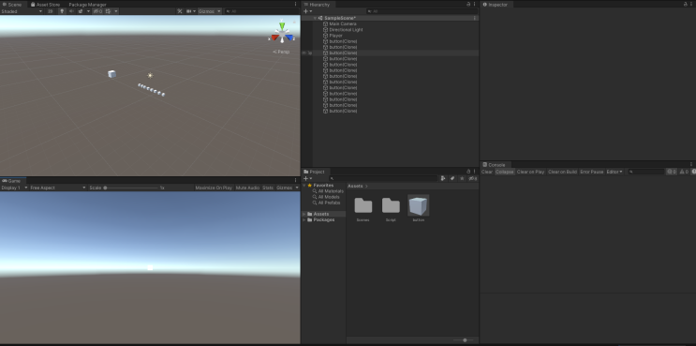This screenshot has width=696, height=346.
Task: Select the button prefab thumbnail
Action: click(418, 206)
